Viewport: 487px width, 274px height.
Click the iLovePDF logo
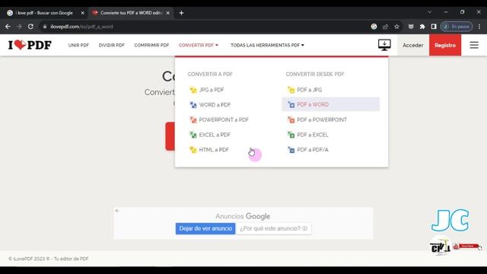coord(30,45)
